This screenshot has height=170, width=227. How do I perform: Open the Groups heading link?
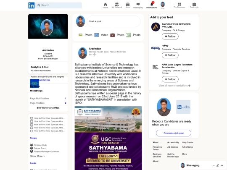point(33,138)
